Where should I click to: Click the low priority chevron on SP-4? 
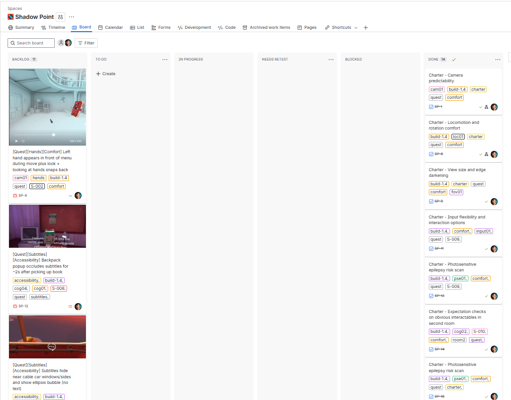(70, 195)
